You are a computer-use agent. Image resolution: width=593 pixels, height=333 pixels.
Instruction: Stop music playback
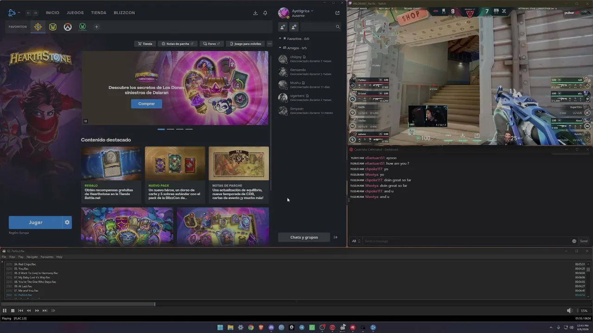pos(13,311)
